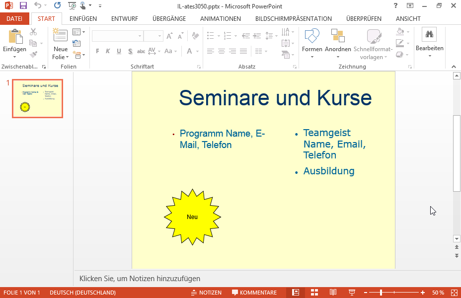
Task: Toggle text shadow S
Action: [130, 51]
